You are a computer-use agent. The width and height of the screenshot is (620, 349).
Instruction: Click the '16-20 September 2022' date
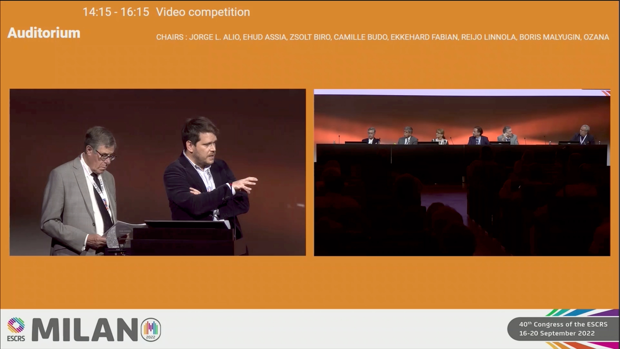tap(557, 333)
